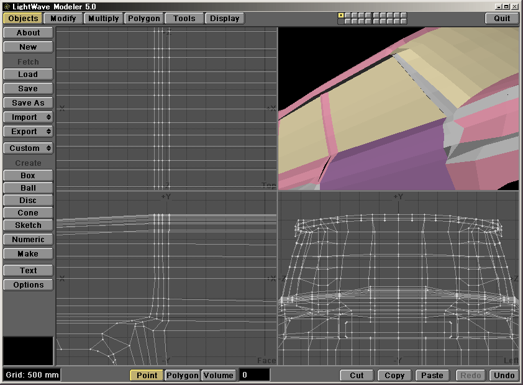Click the last foreground layer button
The image size is (523, 385).
(404, 15)
